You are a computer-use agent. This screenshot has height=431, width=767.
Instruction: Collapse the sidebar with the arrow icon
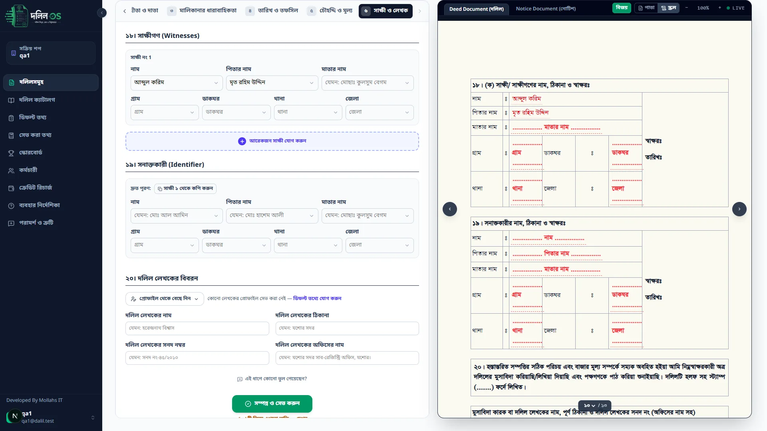point(102,13)
